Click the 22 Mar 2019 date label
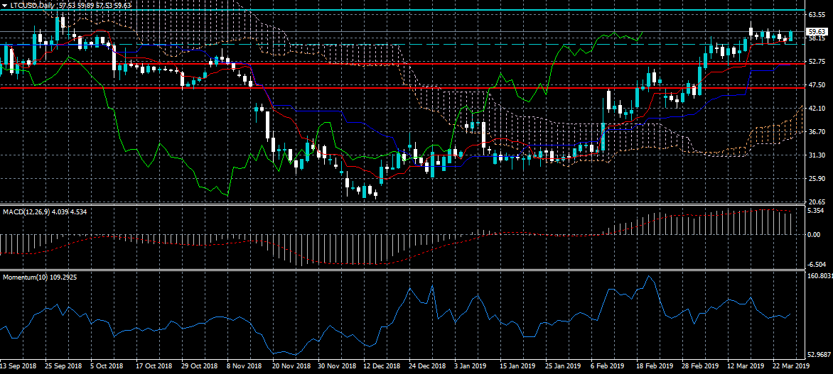Image resolution: width=833 pixels, height=374 pixels. click(x=790, y=366)
